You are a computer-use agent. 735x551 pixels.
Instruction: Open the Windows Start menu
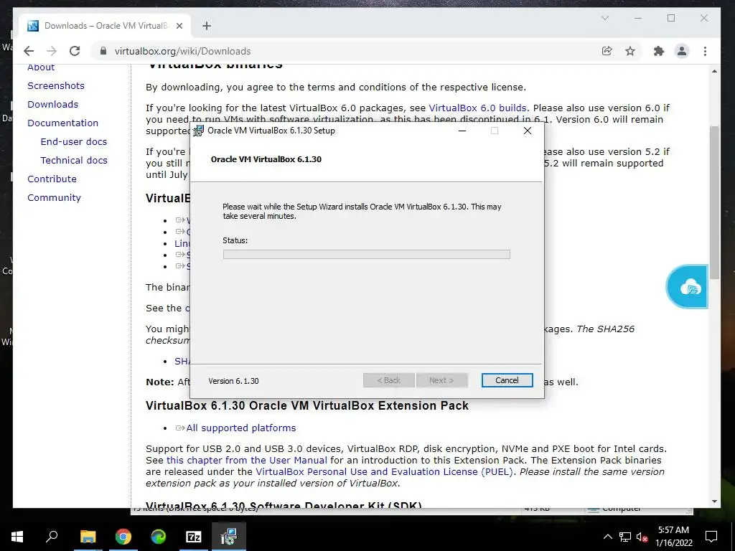pyautogui.click(x=17, y=537)
